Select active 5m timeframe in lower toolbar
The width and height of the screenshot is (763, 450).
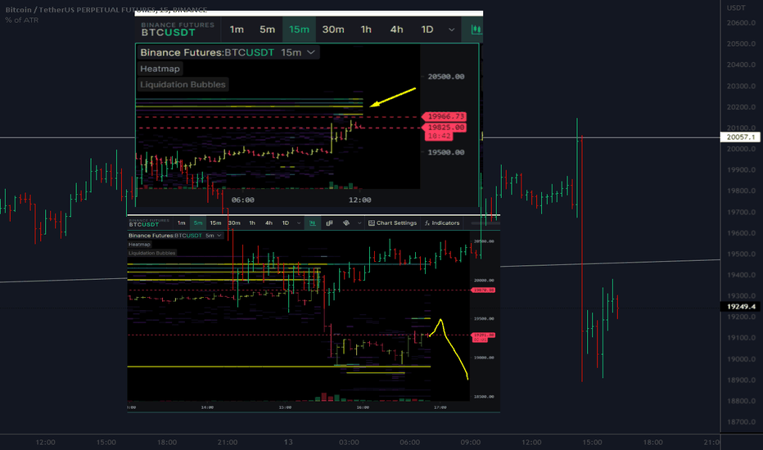198,223
